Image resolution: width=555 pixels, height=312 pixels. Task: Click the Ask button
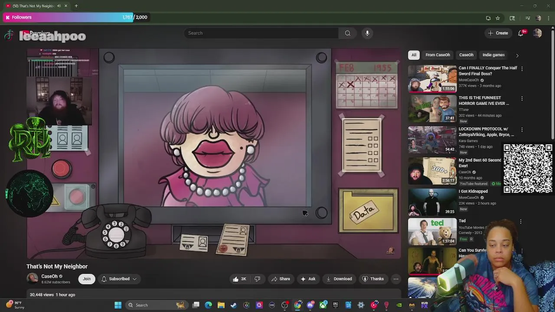308,279
